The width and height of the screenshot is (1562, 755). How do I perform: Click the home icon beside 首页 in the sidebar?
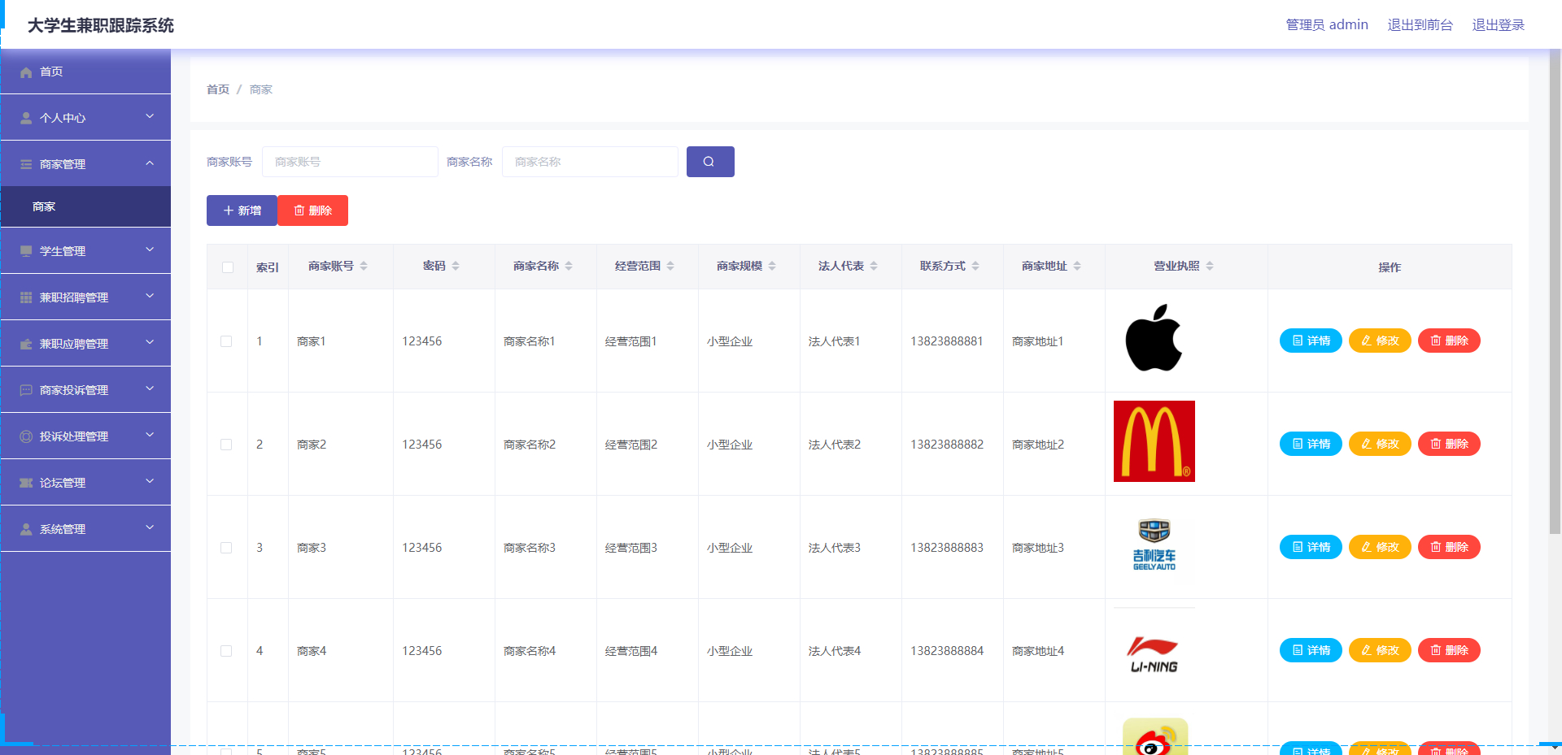(x=26, y=72)
